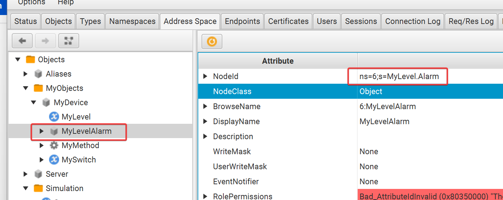Screen dimensions: 503x200
Task: Open the Connection Log tab
Action: 412,21
